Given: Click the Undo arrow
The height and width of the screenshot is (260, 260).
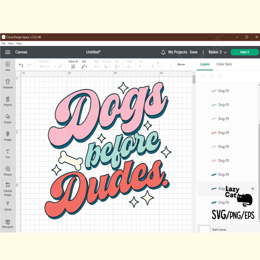Looking at the screenshot, I should coord(21,65).
